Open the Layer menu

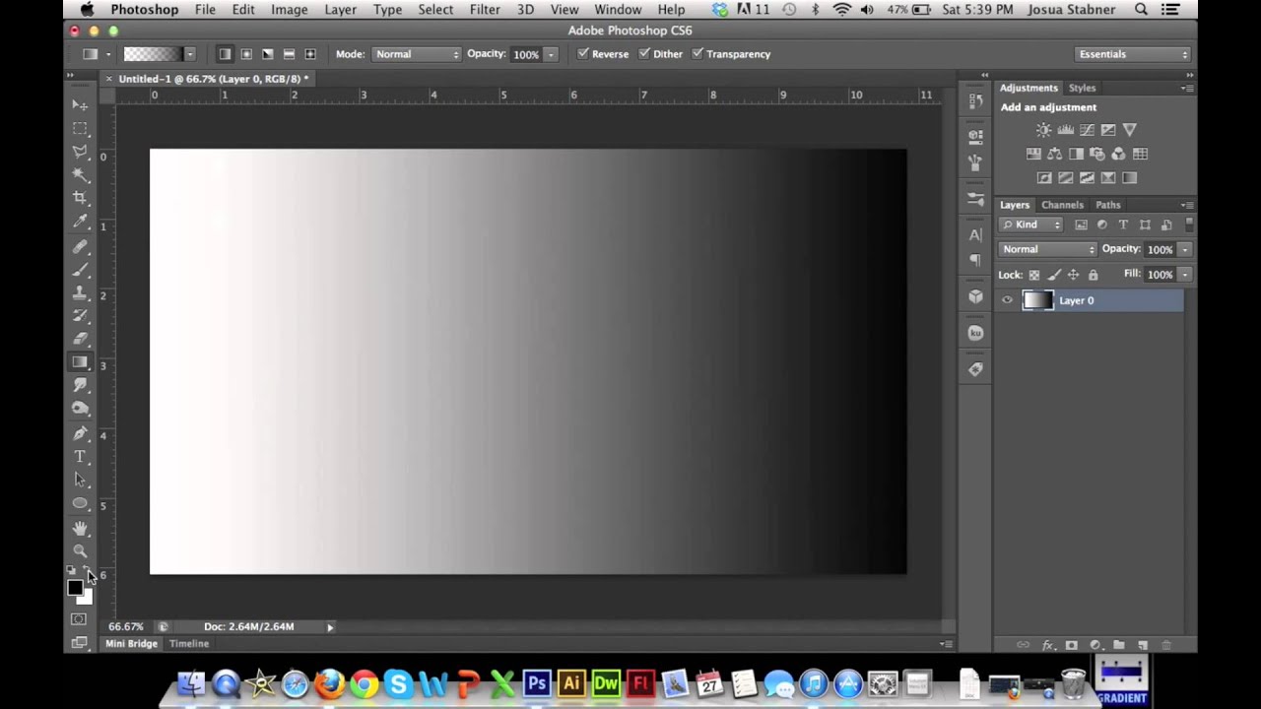(341, 9)
